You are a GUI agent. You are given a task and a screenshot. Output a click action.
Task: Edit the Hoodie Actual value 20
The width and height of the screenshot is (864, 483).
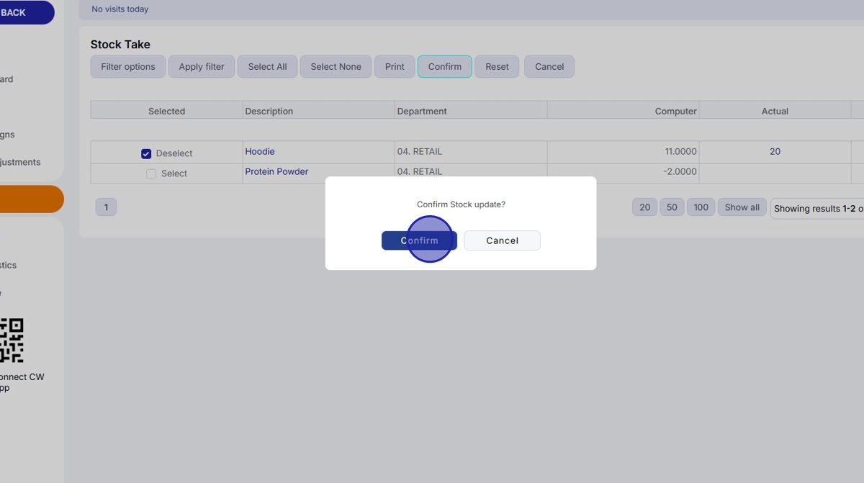[775, 151]
